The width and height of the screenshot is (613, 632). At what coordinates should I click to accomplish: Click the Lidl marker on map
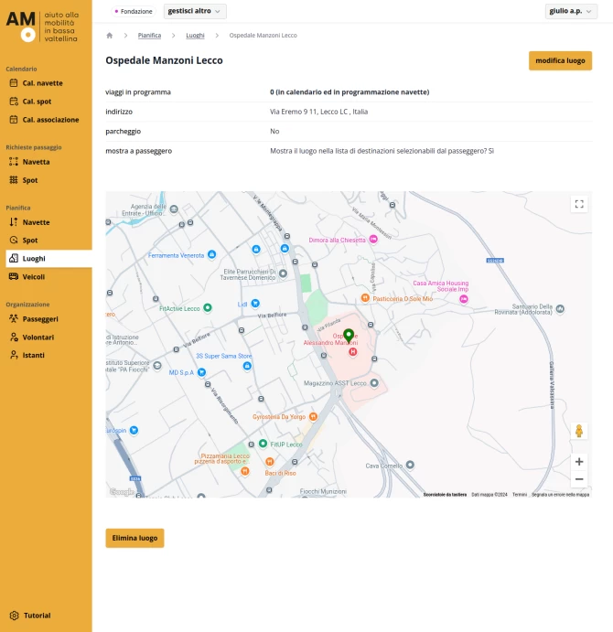coord(255,303)
